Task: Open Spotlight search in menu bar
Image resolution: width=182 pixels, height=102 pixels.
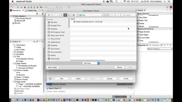Action: (165, 1)
